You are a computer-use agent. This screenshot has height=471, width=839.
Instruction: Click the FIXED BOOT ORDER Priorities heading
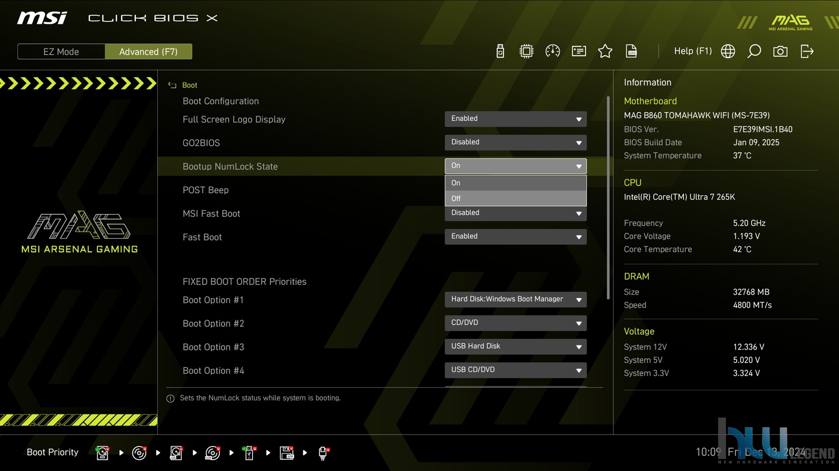pyautogui.click(x=244, y=282)
